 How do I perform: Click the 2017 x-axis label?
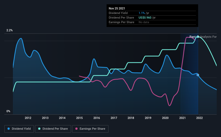coord(114,118)
